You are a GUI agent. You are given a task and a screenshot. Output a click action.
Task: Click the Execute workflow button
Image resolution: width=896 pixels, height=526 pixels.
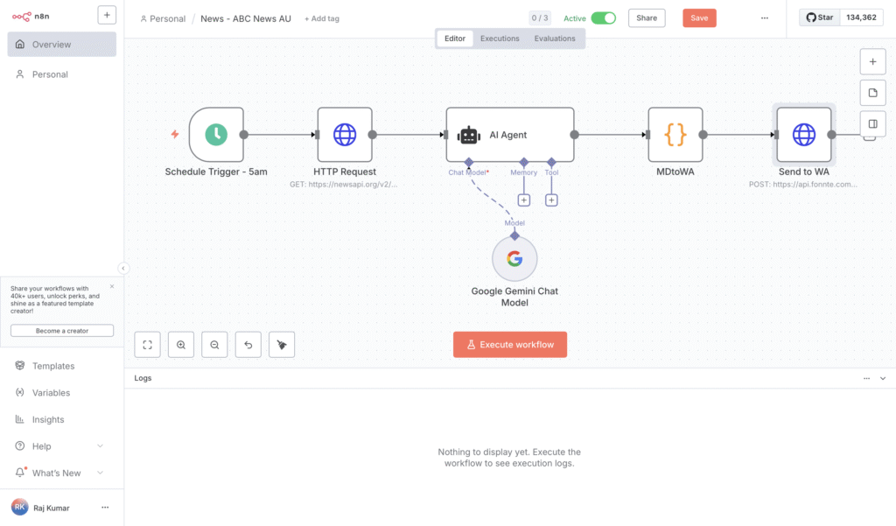click(510, 345)
